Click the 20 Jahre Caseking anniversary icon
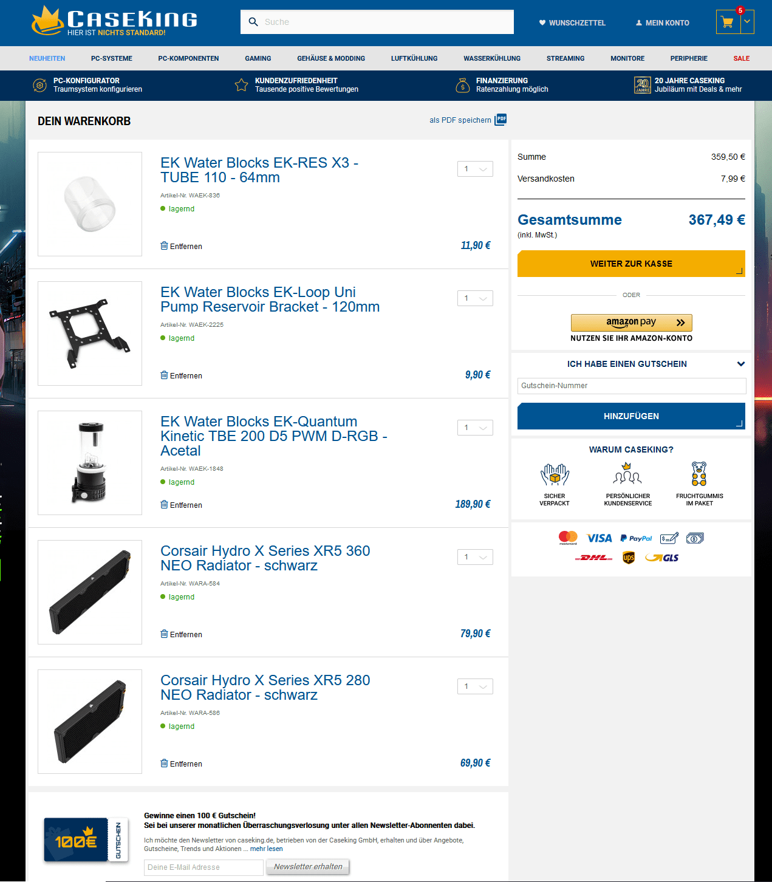 (643, 85)
